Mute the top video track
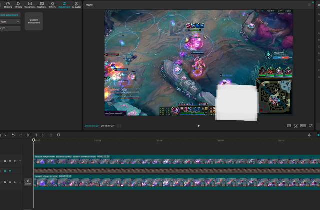 15,161
